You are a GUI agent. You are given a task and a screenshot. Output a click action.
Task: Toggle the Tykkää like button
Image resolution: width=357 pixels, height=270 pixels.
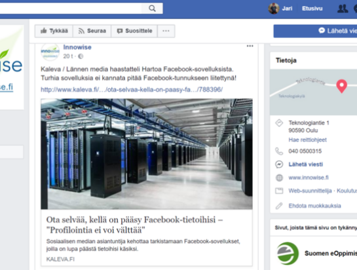pyautogui.click(x=54, y=31)
